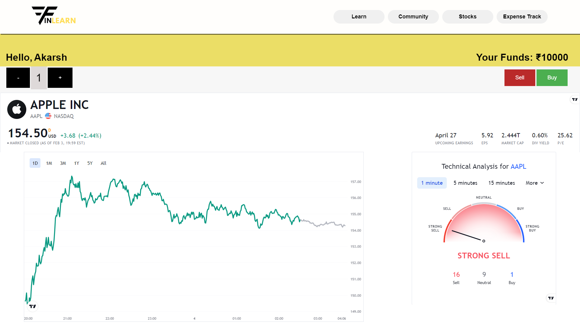The image size is (580, 326).
Task: Click the 04:06 time axis label
Action: tap(342, 318)
